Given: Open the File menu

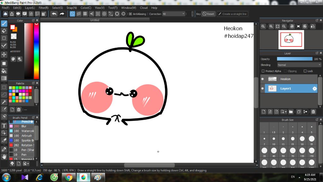Looking at the screenshot, I should click(x=6, y=8).
